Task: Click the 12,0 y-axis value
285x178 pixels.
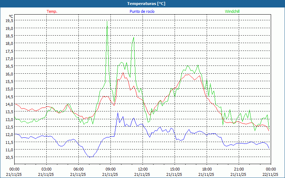Action: tap(9, 135)
